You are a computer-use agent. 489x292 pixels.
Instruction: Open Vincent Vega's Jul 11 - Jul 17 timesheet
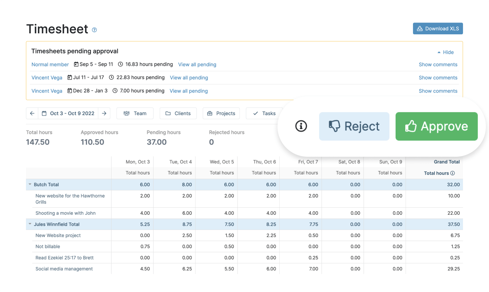(47, 78)
